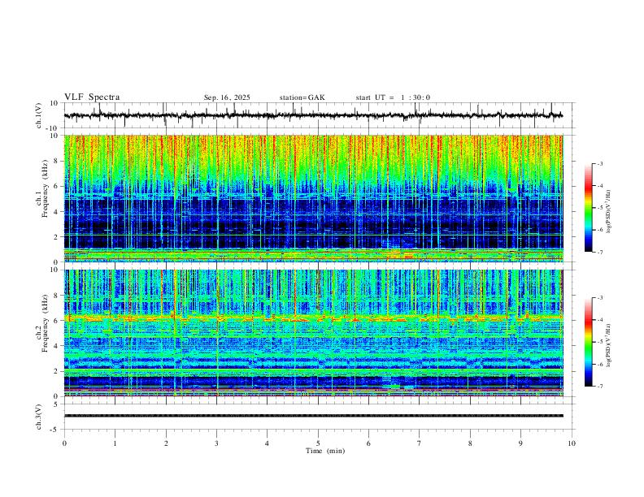644x497 pixels.
Task: Click time axis tick label 2
Action: [x=166, y=443]
